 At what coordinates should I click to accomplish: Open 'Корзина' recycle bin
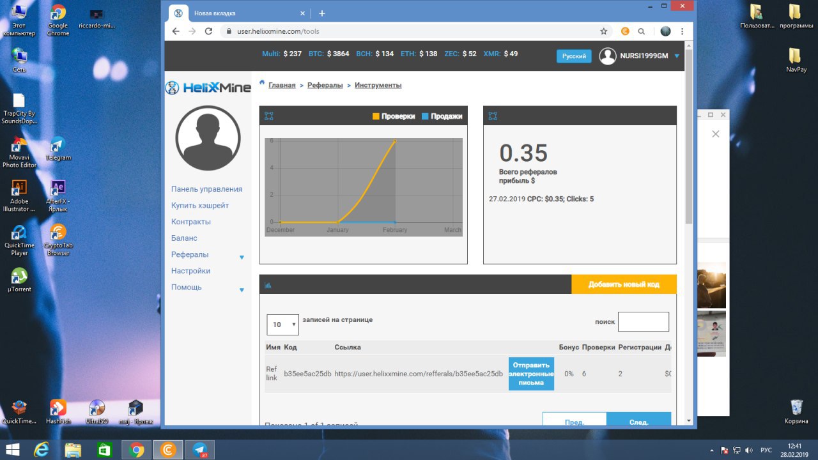pyautogui.click(x=796, y=412)
